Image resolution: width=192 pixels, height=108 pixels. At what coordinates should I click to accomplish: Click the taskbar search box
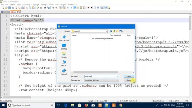(31, 105)
